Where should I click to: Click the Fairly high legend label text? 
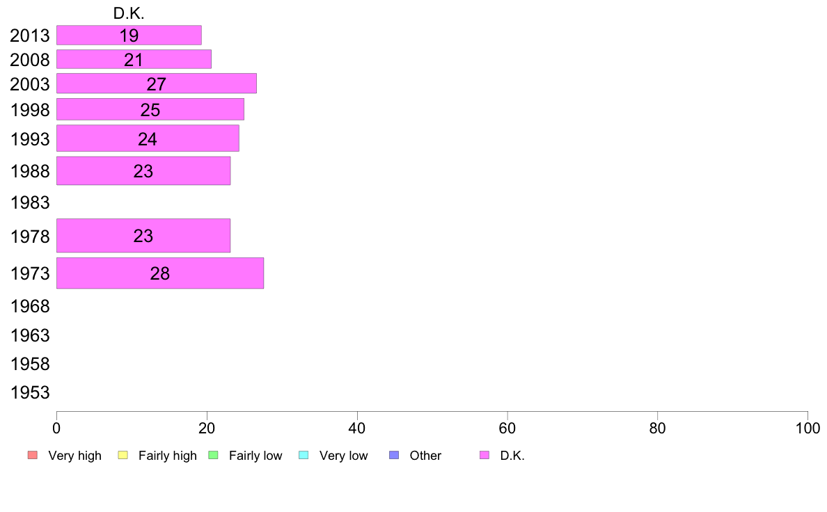pos(167,456)
